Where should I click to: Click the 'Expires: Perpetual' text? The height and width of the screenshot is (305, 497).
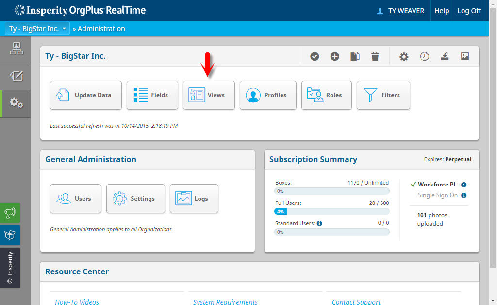(x=447, y=159)
